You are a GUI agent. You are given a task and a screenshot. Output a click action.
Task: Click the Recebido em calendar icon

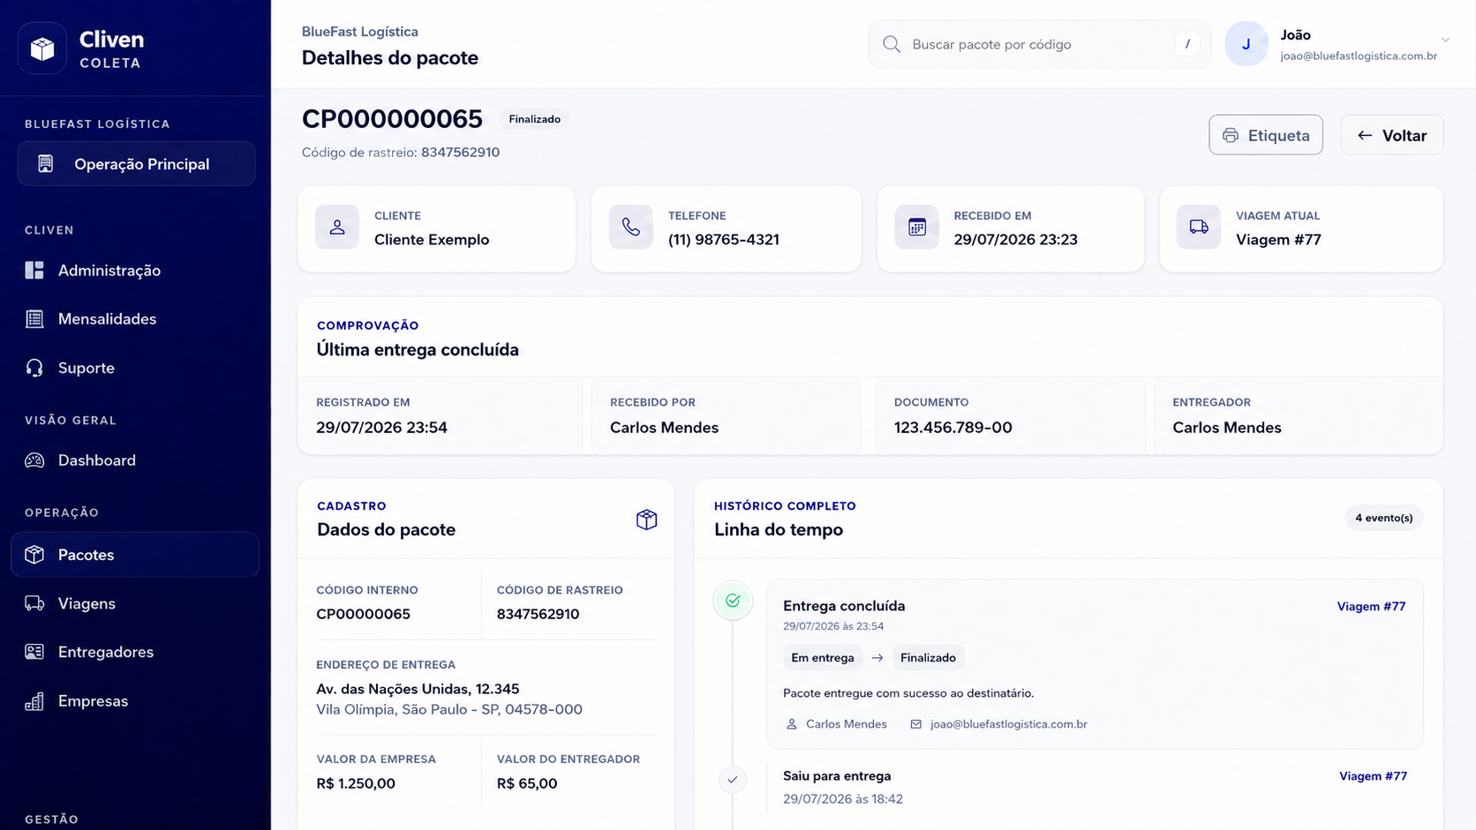(917, 228)
